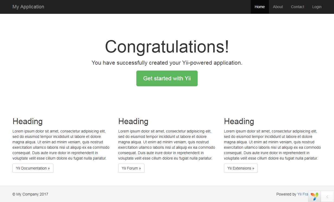Follow the Yii Framework footer link
The image size is (334, 202).
303,194
